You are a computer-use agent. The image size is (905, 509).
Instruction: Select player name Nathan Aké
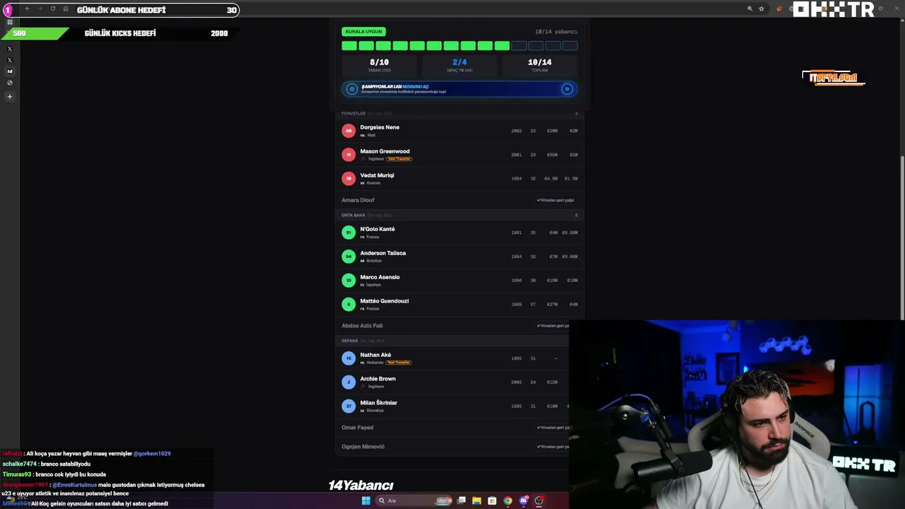coord(375,355)
